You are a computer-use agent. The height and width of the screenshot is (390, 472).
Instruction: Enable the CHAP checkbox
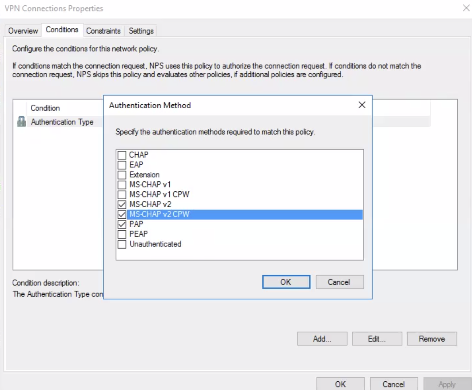pyautogui.click(x=122, y=155)
